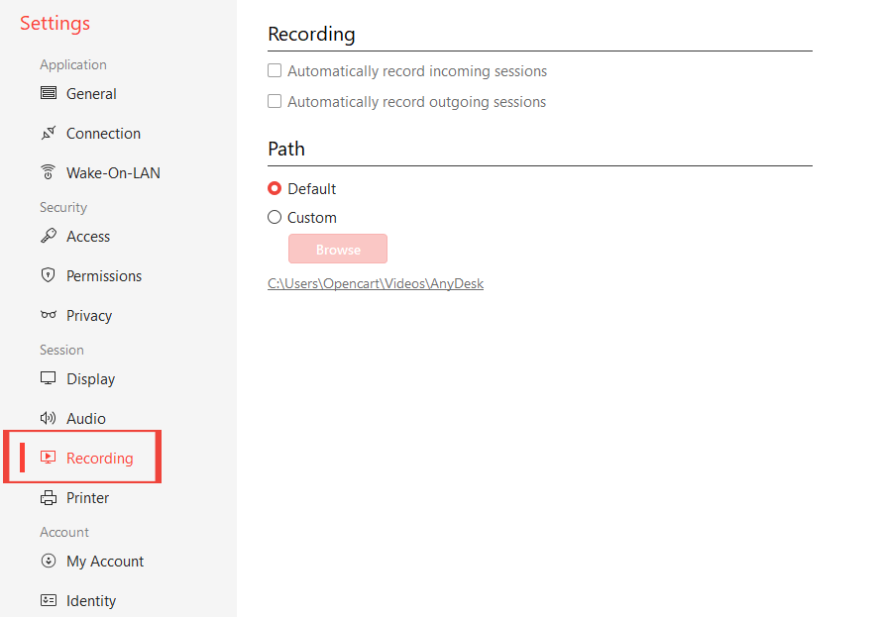Image resolution: width=883 pixels, height=617 pixels.
Task: Enable automatically record outgoing sessions
Action: click(x=276, y=102)
